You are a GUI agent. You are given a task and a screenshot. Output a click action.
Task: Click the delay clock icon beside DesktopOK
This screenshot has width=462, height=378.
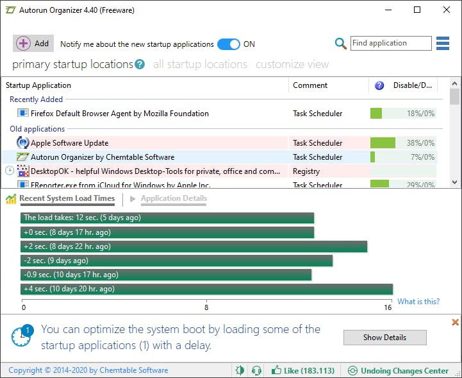pos(10,171)
